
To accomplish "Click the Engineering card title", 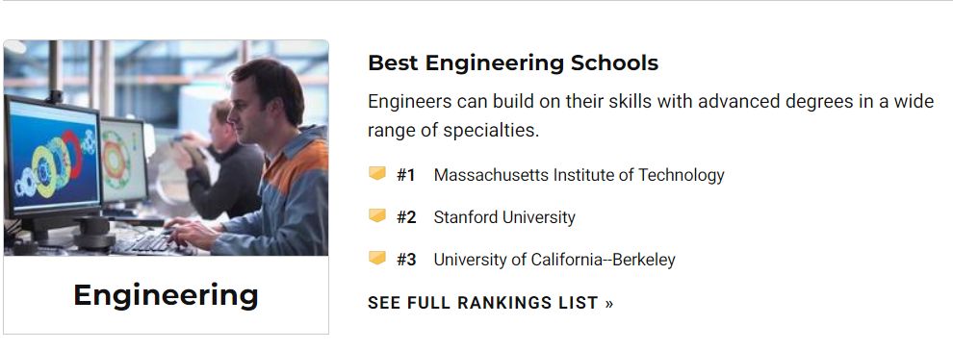I will tap(166, 295).
